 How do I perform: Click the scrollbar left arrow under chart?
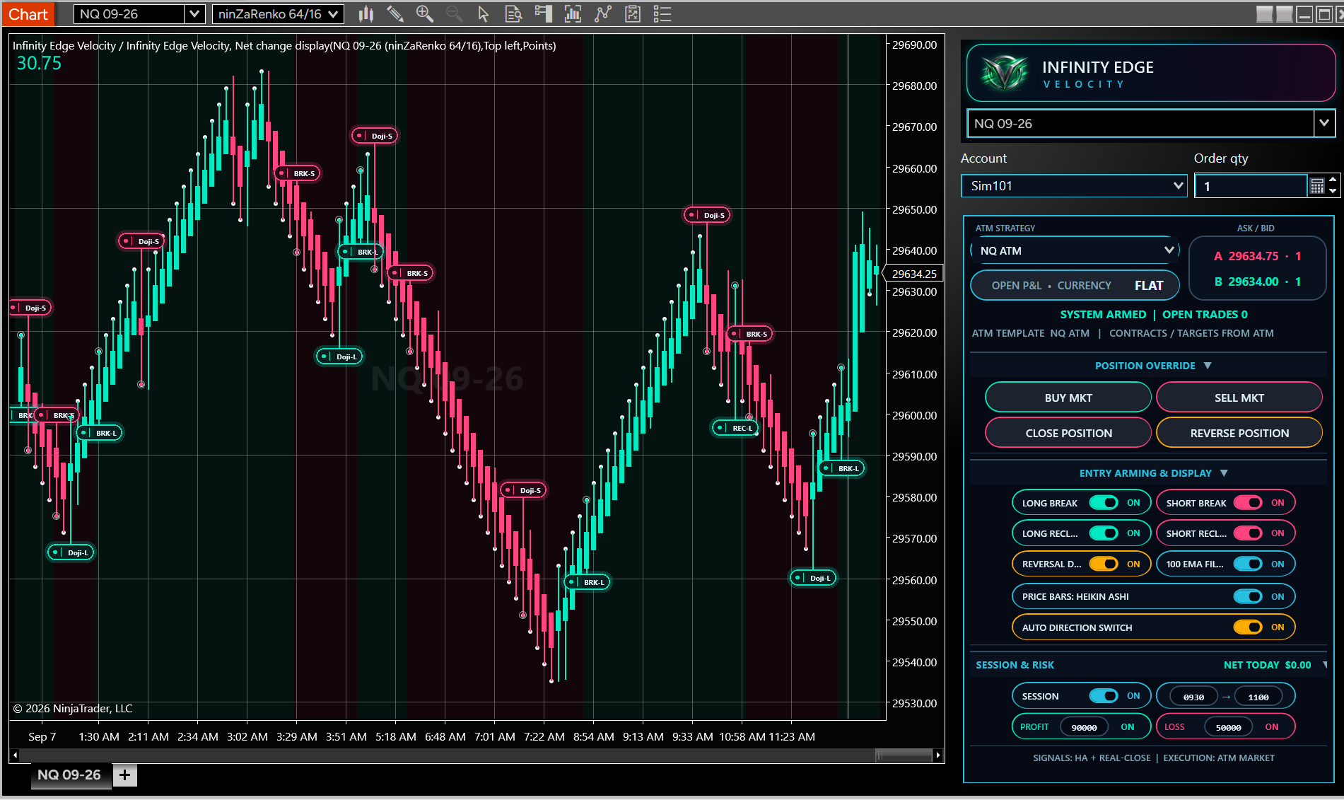[x=15, y=755]
